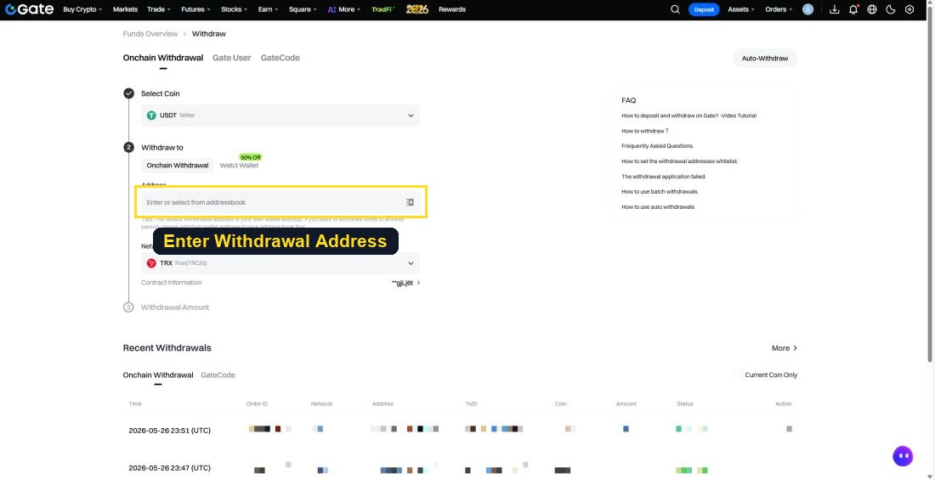Toggle dark mode moon icon
This screenshot has height=479, width=935.
(x=891, y=9)
